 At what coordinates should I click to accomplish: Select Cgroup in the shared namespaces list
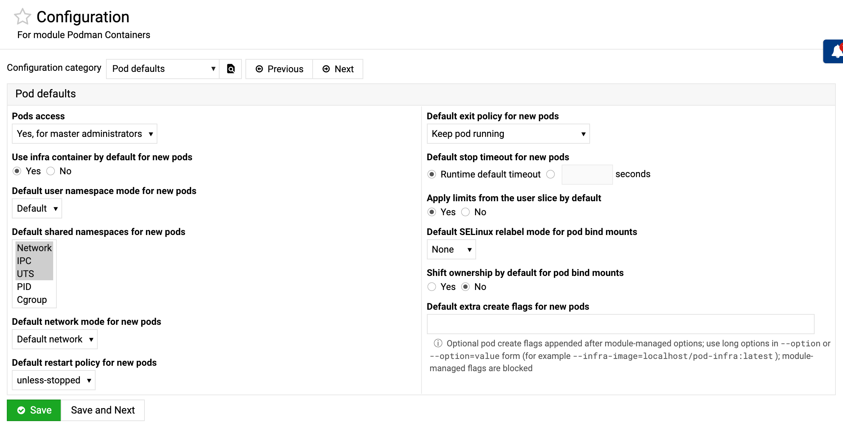click(x=32, y=300)
